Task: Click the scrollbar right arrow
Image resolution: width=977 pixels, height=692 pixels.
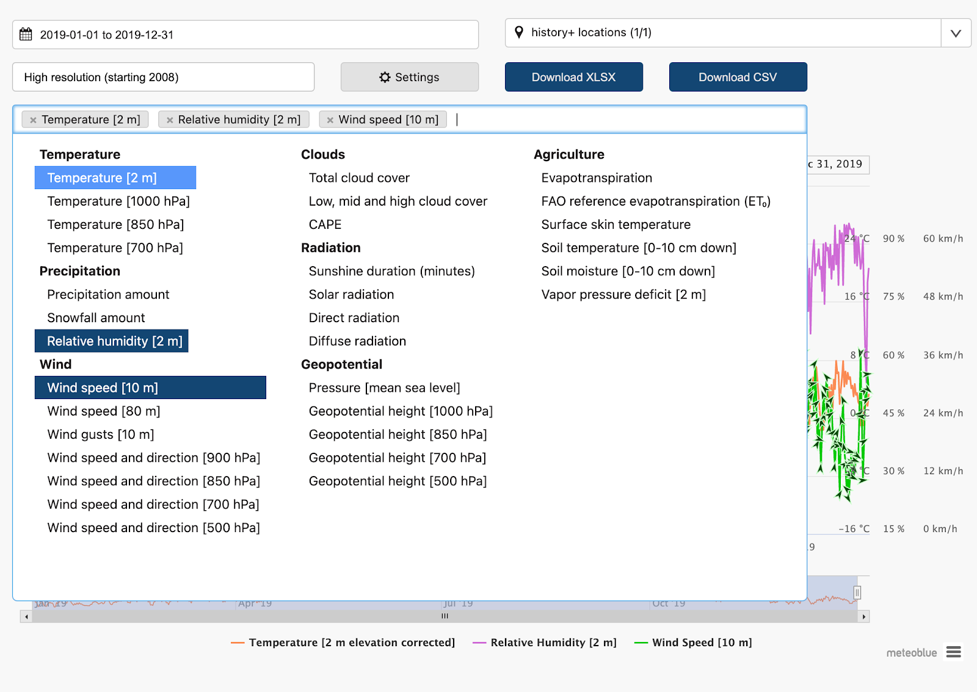Action: point(863,617)
